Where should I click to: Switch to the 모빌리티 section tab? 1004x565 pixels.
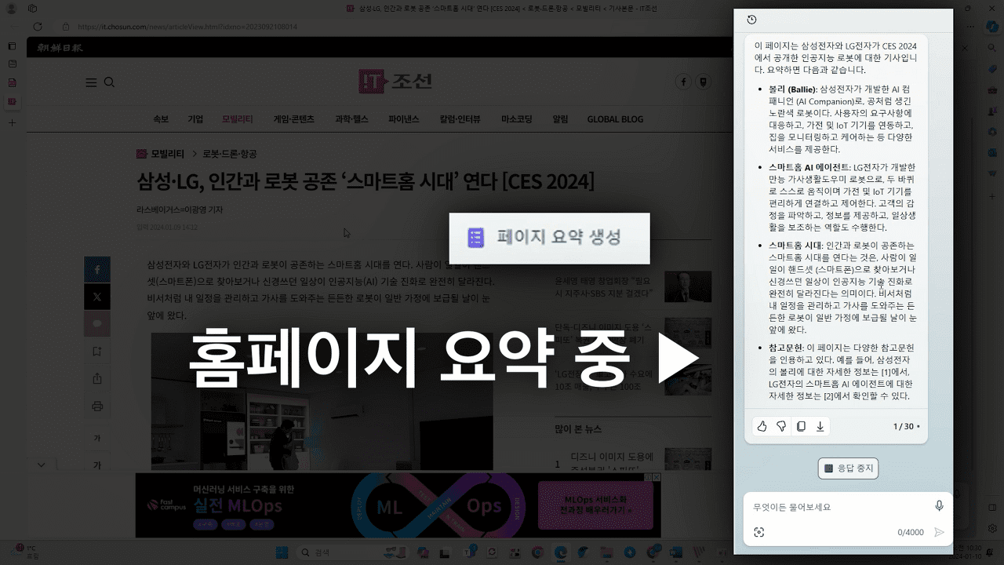click(x=237, y=118)
